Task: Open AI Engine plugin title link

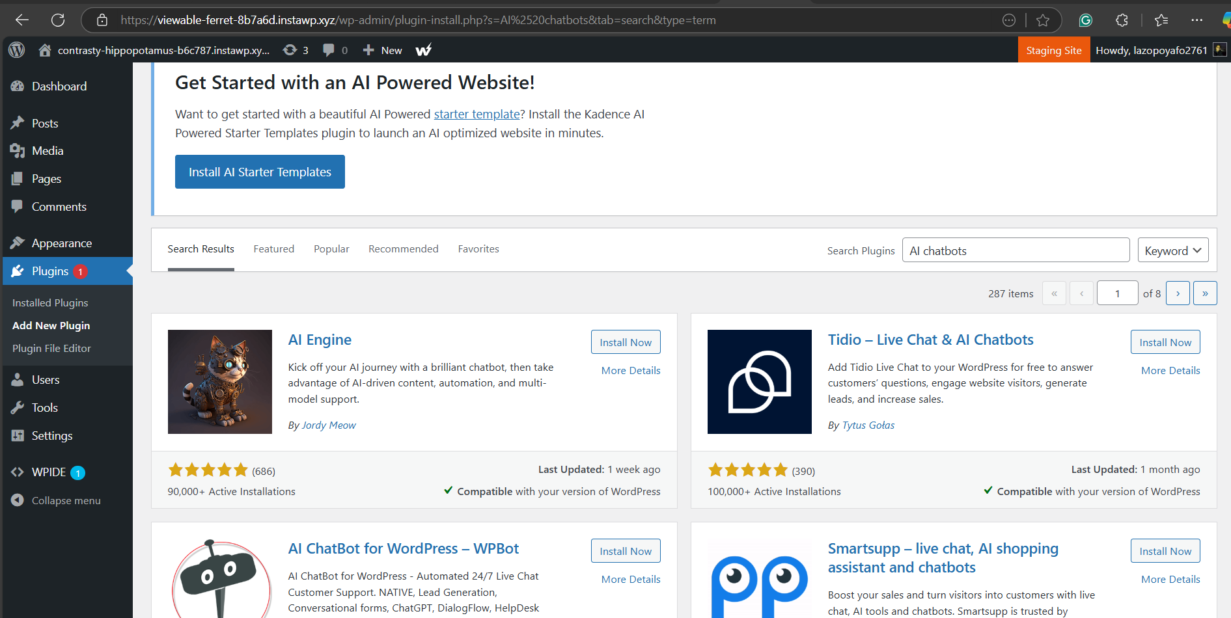Action: (320, 340)
